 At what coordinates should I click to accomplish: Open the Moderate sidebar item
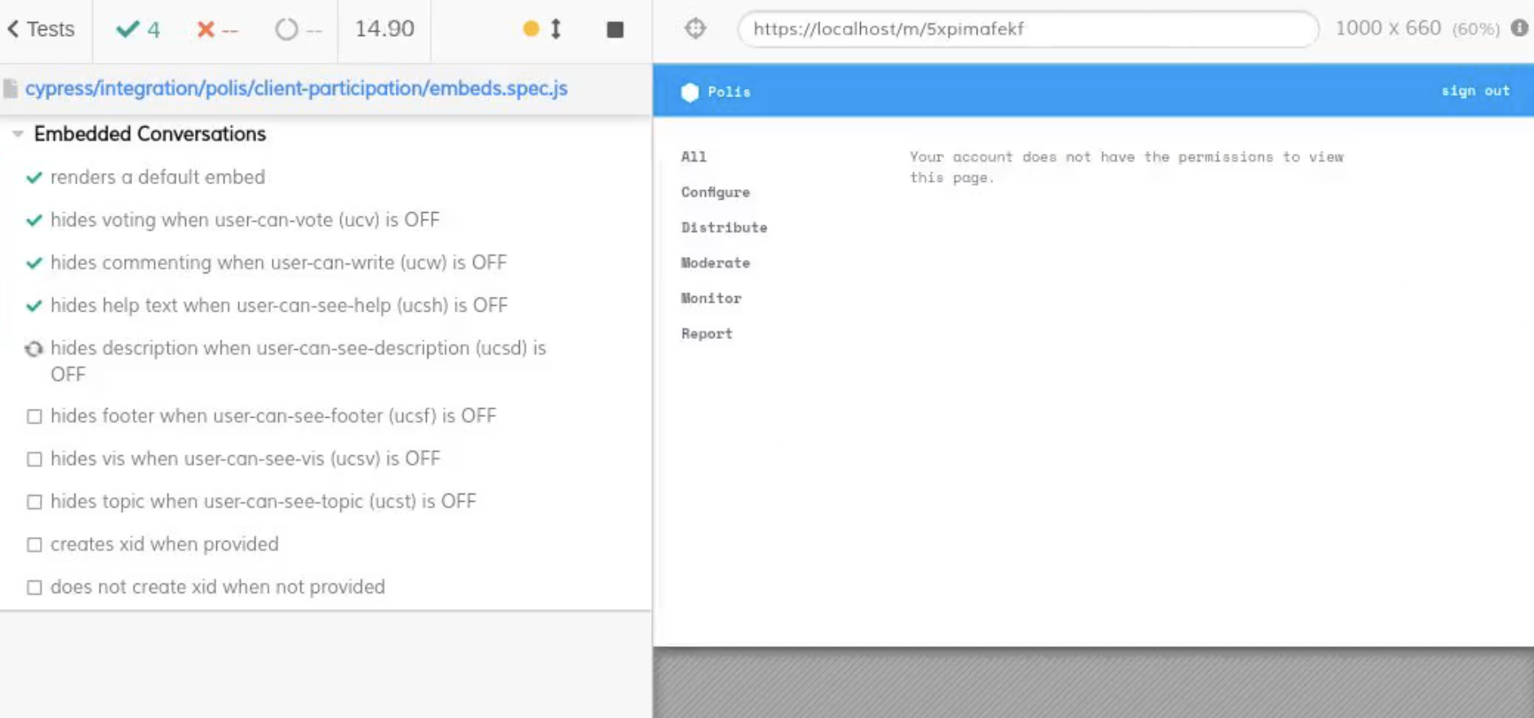[716, 263]
